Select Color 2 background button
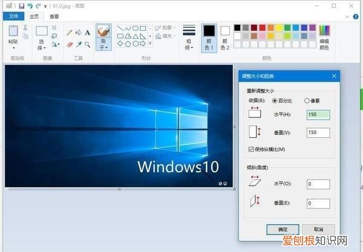Viewport: 363px width, 252px height. tap(225, 38)
